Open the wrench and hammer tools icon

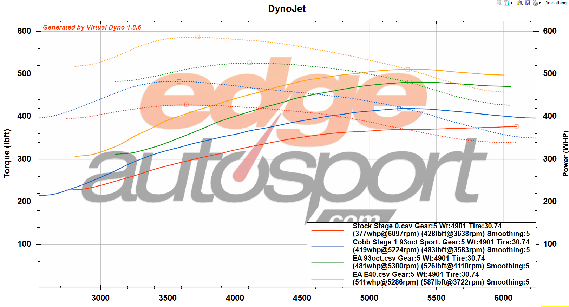click(507, 3)
